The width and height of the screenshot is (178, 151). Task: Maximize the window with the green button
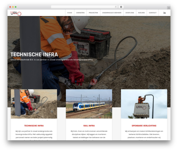click(x=16, y=7)
